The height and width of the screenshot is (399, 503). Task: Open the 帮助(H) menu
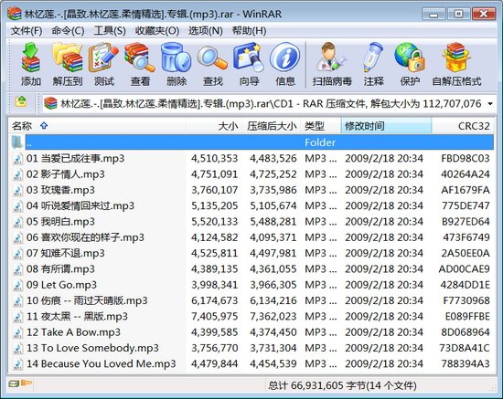[250, 31]
